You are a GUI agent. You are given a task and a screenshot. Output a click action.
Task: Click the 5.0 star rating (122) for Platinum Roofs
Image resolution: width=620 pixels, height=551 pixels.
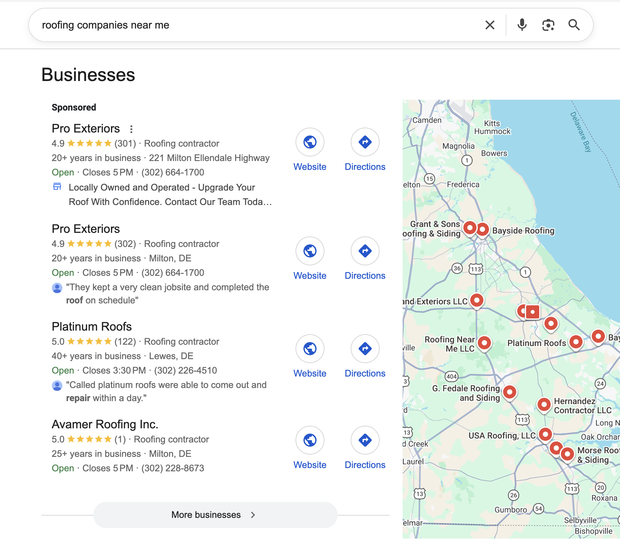pos(94,342)
